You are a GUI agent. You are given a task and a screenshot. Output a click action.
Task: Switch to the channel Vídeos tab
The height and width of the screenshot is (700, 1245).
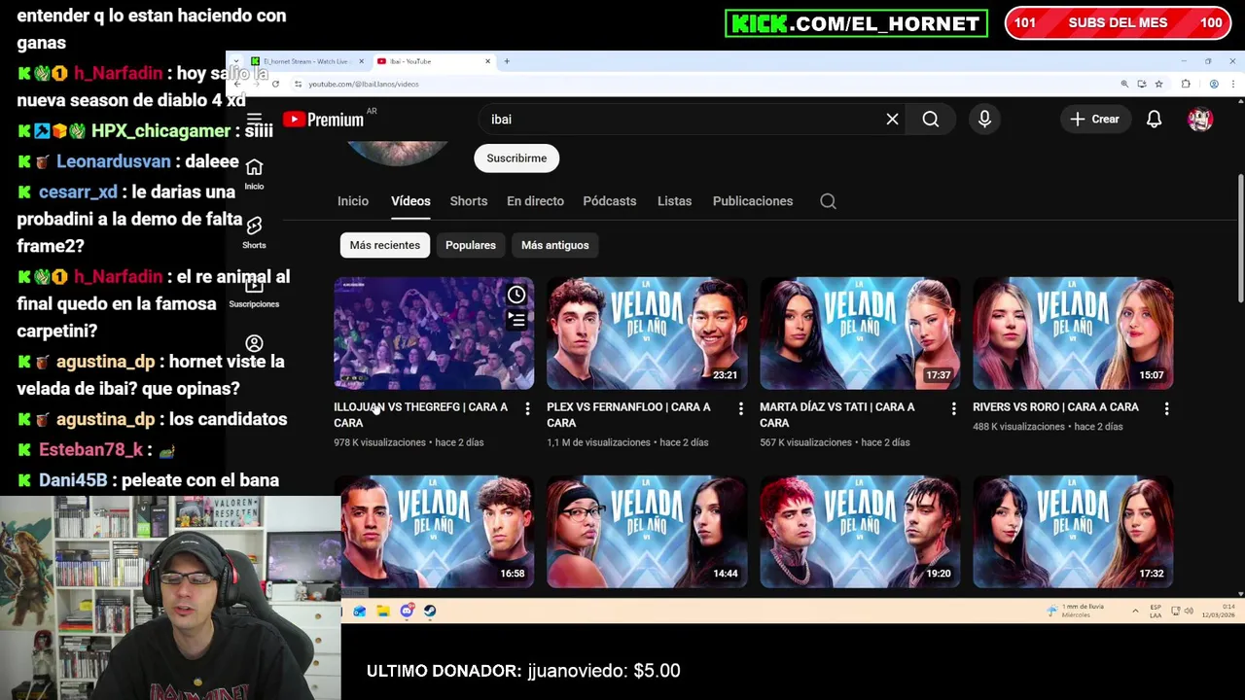point(410,201)
